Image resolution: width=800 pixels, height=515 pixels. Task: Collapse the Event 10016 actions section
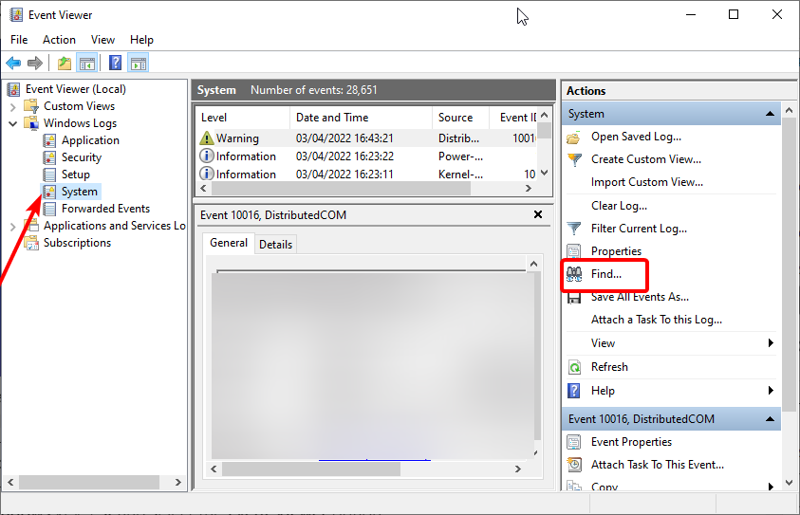(x=770, y=419)
